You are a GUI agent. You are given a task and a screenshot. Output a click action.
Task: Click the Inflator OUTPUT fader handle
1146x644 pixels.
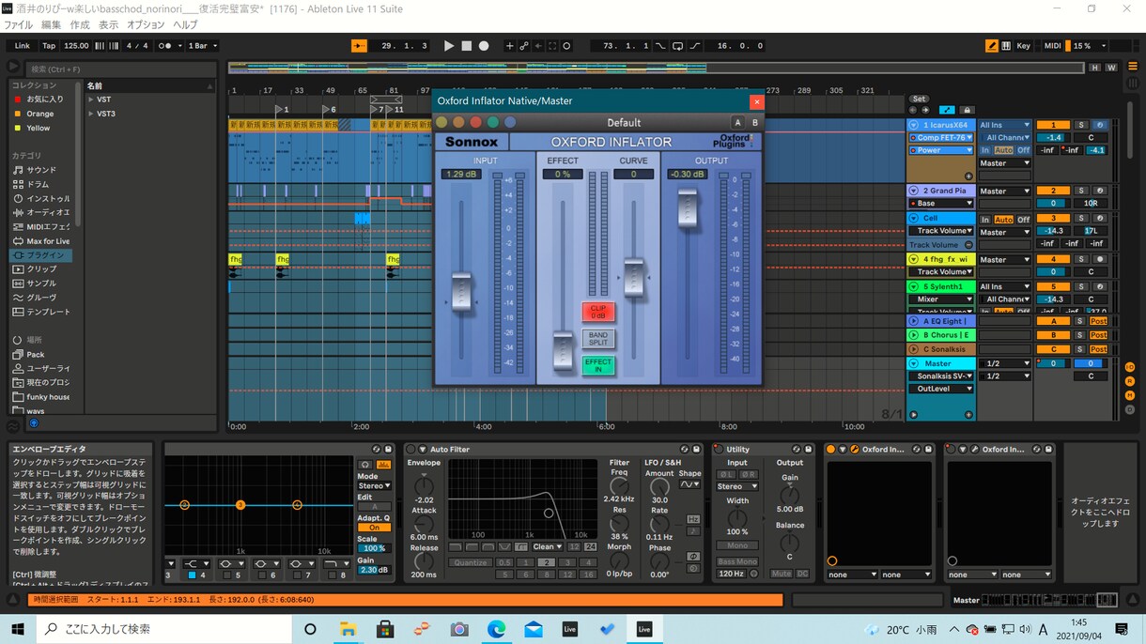688,207
